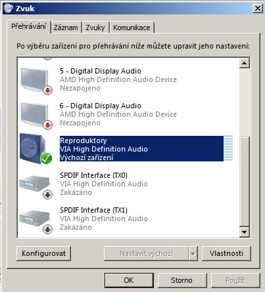The image size is (265, 292).
Task: Click the scrollbar down arrow in device list
Action: pos(244,232)
